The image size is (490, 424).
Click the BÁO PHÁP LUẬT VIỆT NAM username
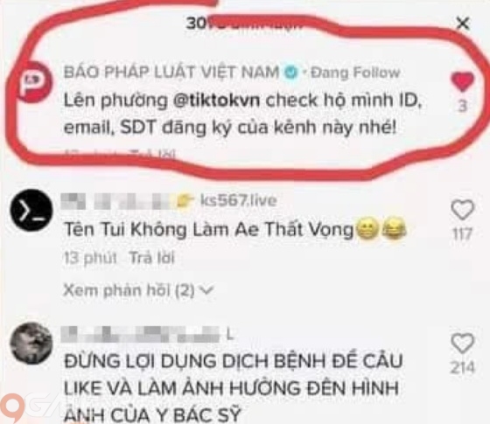(171, 72)
